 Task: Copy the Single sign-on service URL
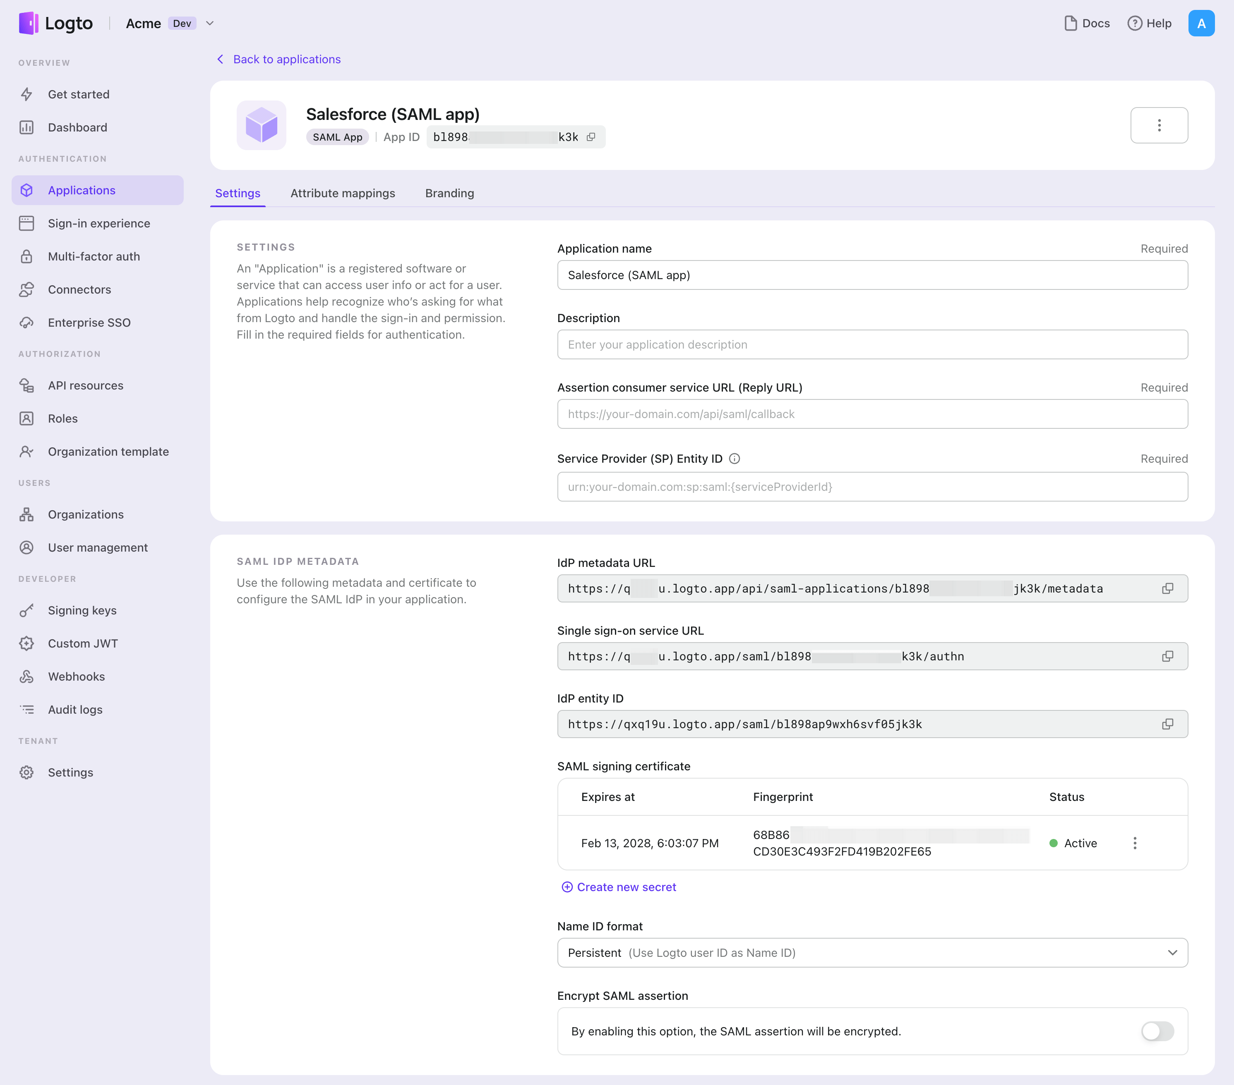[1168, 656]
